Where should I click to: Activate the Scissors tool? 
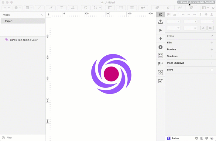tap(73, 8)
